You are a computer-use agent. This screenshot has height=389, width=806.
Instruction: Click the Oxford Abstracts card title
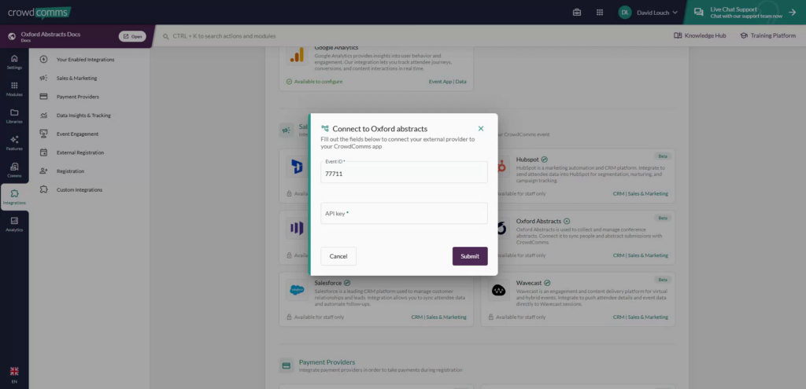coord(538,221)
